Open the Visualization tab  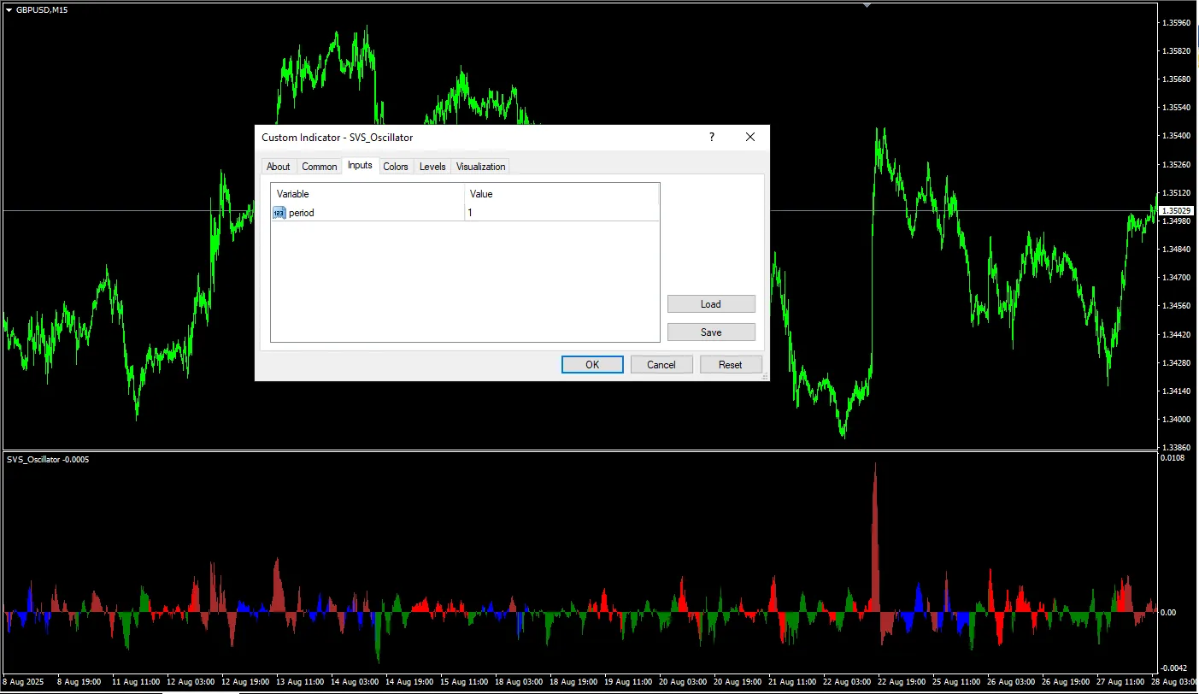(x=481, y=167)
